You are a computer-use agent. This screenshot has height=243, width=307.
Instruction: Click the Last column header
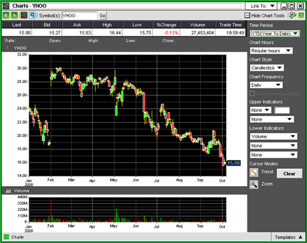[17, 25]
